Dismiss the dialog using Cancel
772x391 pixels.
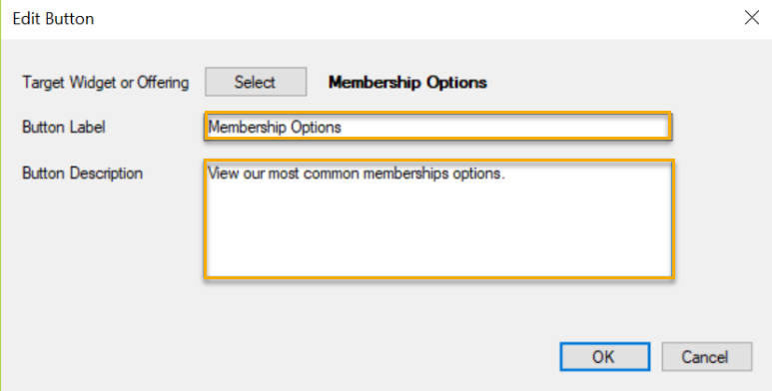[x=706, y=356]
